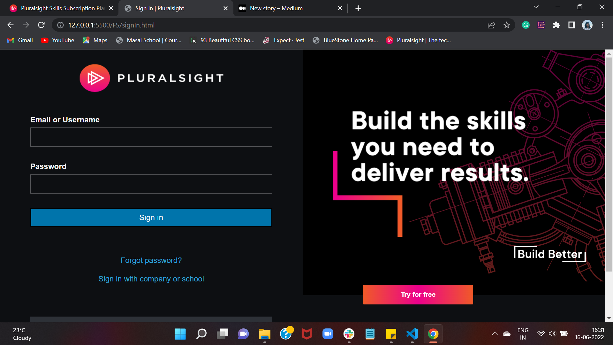Viewport: 613px width, 345px height.
Task: Launch Visual Studio Code from the taskbar
Action: [x=412, y=333]
